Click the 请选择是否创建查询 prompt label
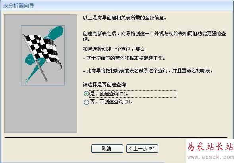Viewport: 234px width, 163px height. click(x=105, y=85)
